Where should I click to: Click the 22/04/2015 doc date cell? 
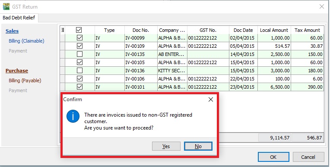(243, 79)
